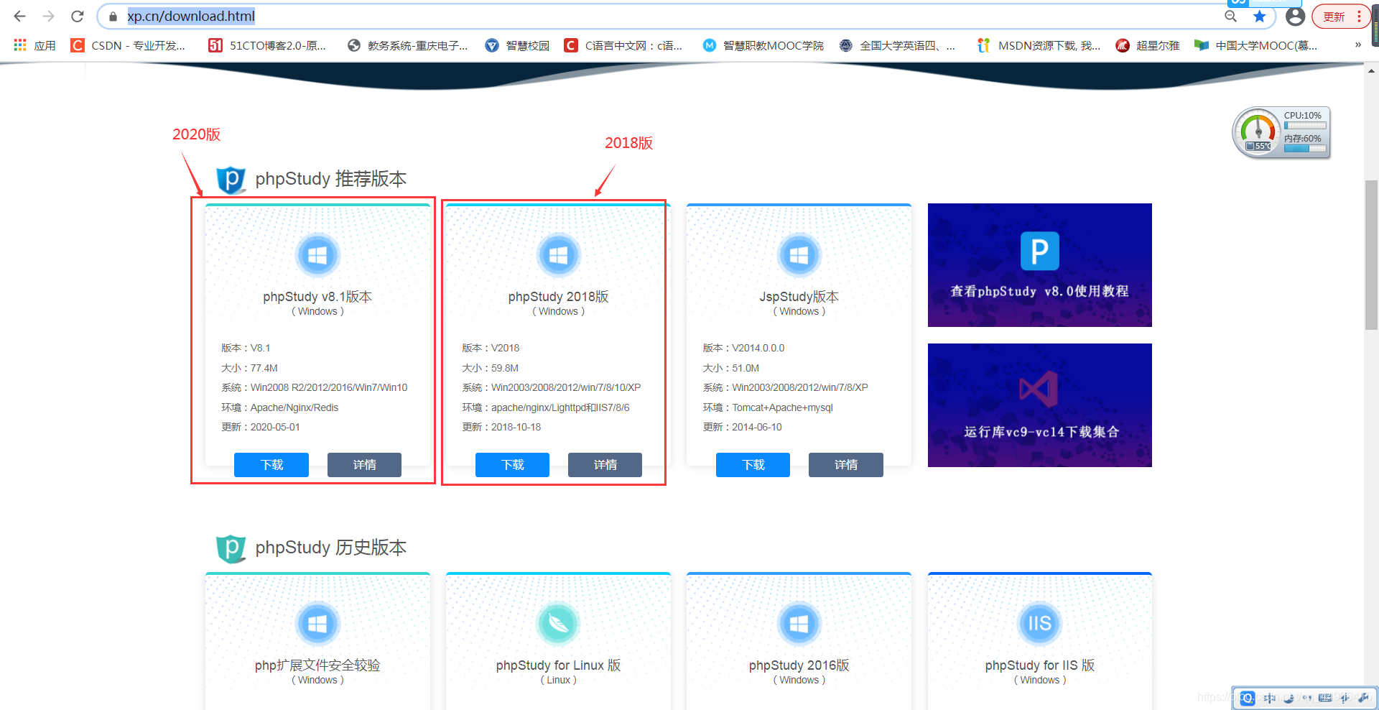Click the phpStudy for IIS 版 title

click(1039, 665)
